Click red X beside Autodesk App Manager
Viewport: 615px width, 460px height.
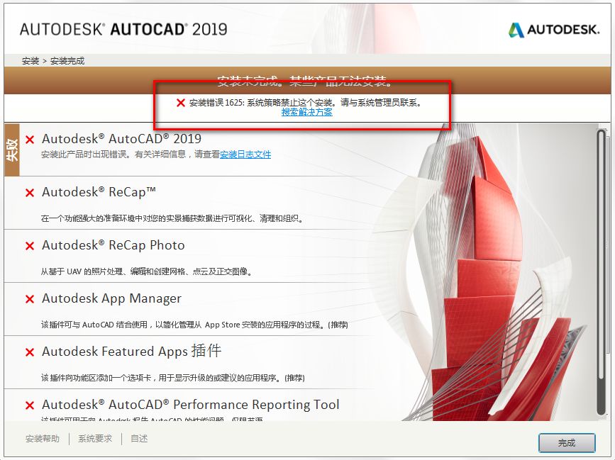click(30, 299)
